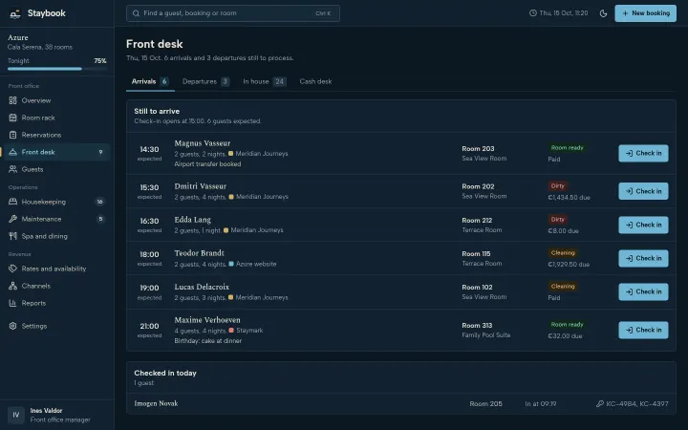The height and width of the screenshot is (430, 688).
Task: Check in Teodor Brandt
Action: 643,258
